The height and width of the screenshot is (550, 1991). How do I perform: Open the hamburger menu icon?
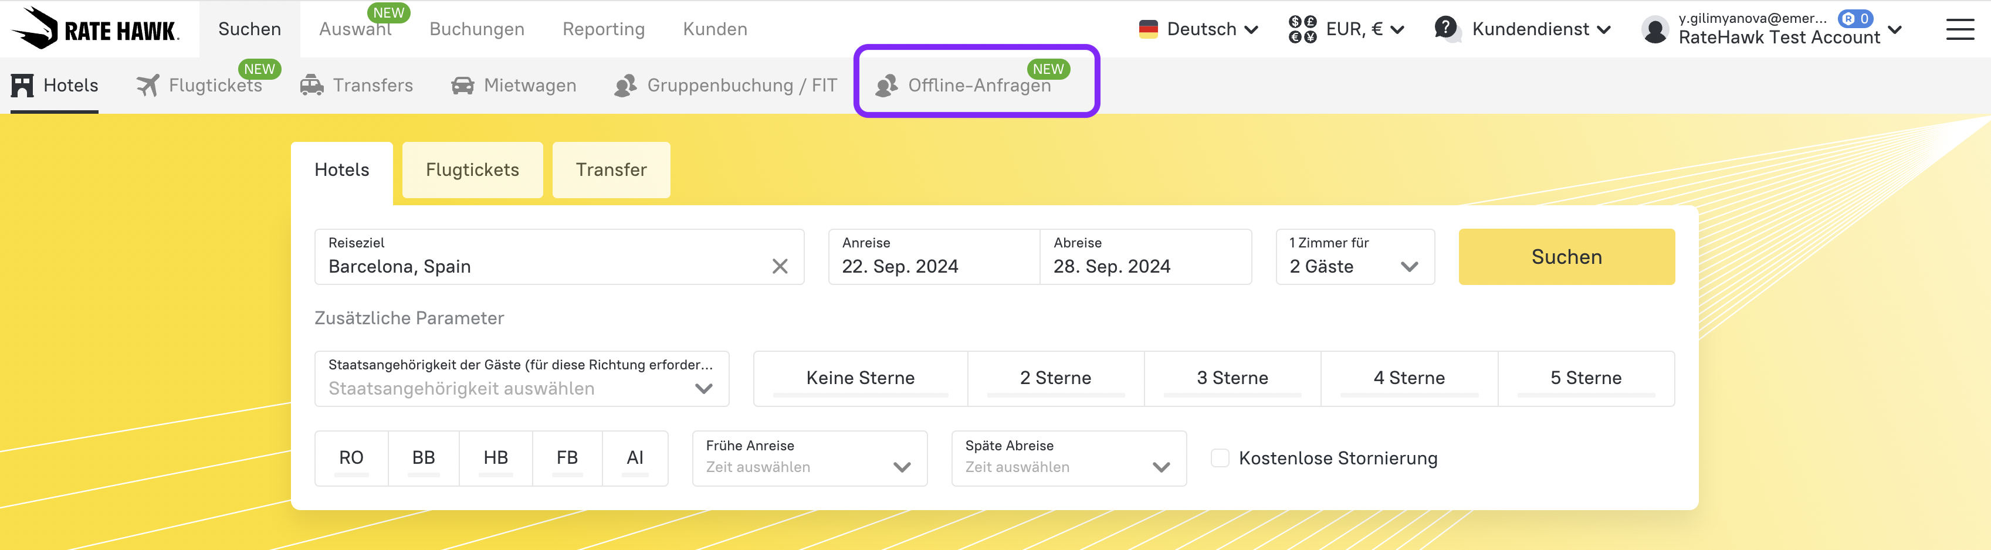(x=1959, y=29)
